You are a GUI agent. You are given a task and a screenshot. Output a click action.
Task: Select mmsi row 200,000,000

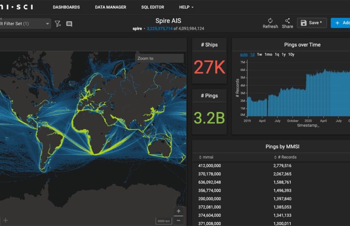210,199
